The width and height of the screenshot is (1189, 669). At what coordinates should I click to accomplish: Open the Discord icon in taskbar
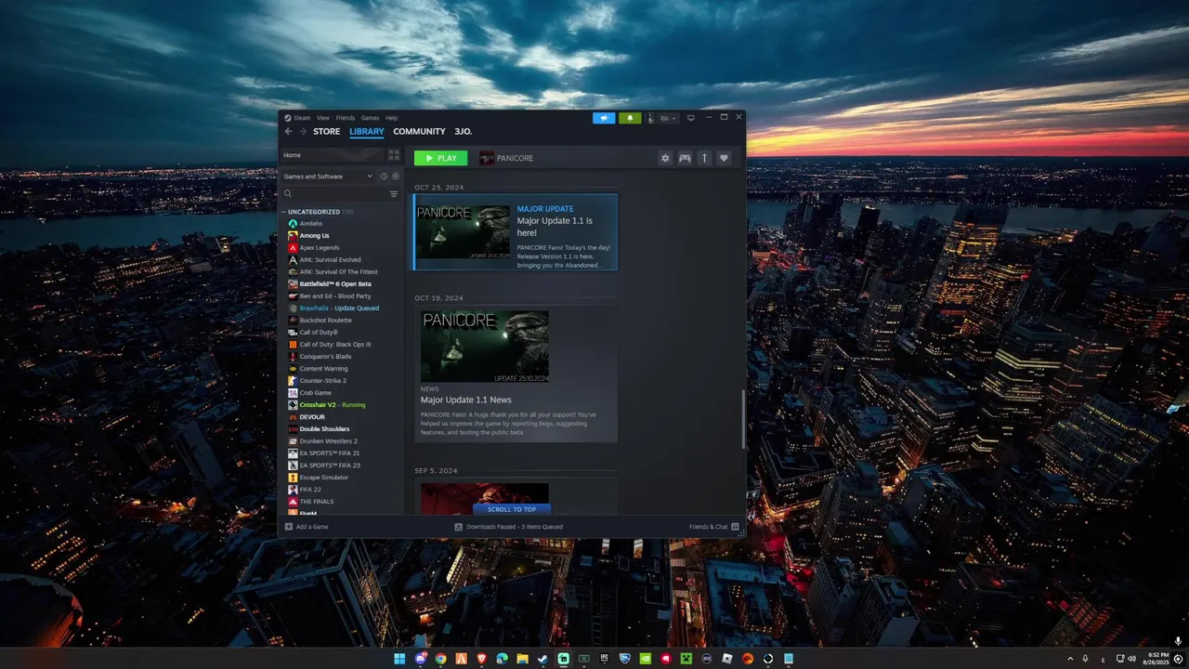point(420,659)
